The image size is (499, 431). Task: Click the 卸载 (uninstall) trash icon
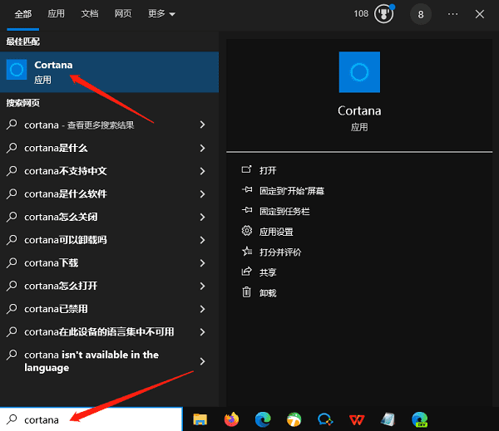point(246,292)
